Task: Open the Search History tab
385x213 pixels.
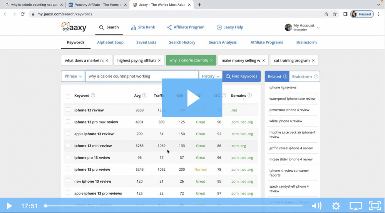Action: click(x=182, y=42)
